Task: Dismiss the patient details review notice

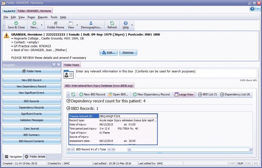Action: (x=128, y=52)
